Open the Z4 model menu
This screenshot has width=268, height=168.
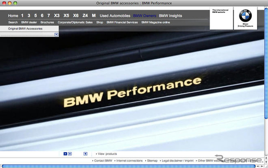[85, 16]
